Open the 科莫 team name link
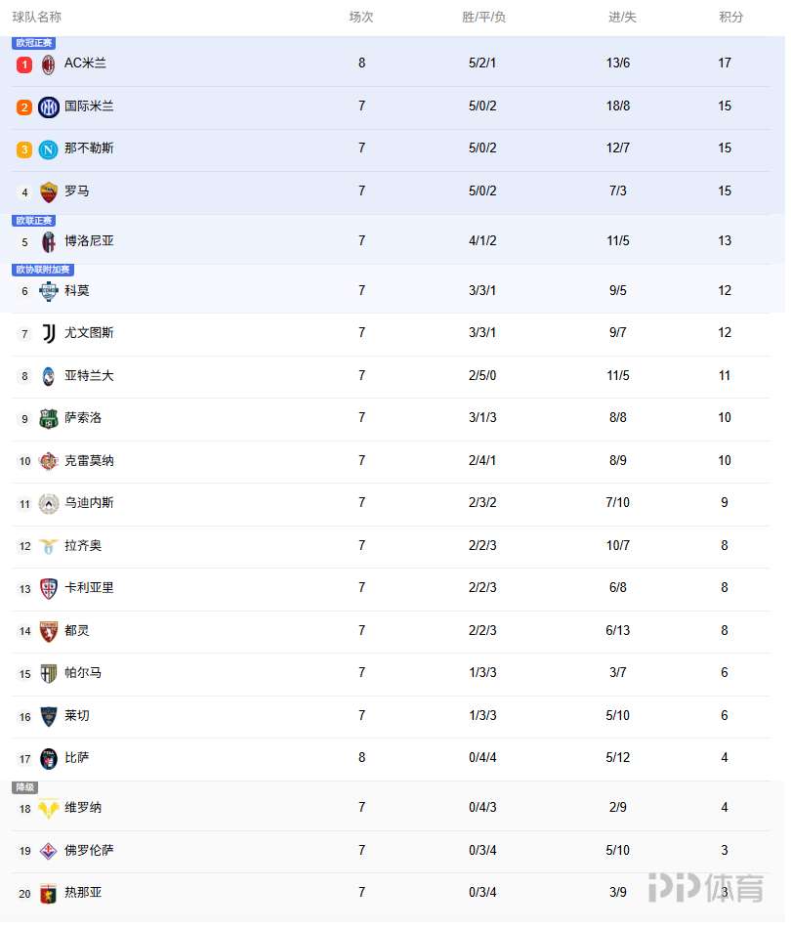 click(77, 290)
